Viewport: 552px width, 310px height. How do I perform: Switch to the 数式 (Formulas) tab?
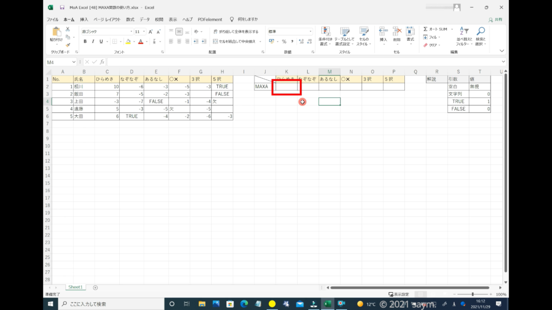click(x=130, y=19)
